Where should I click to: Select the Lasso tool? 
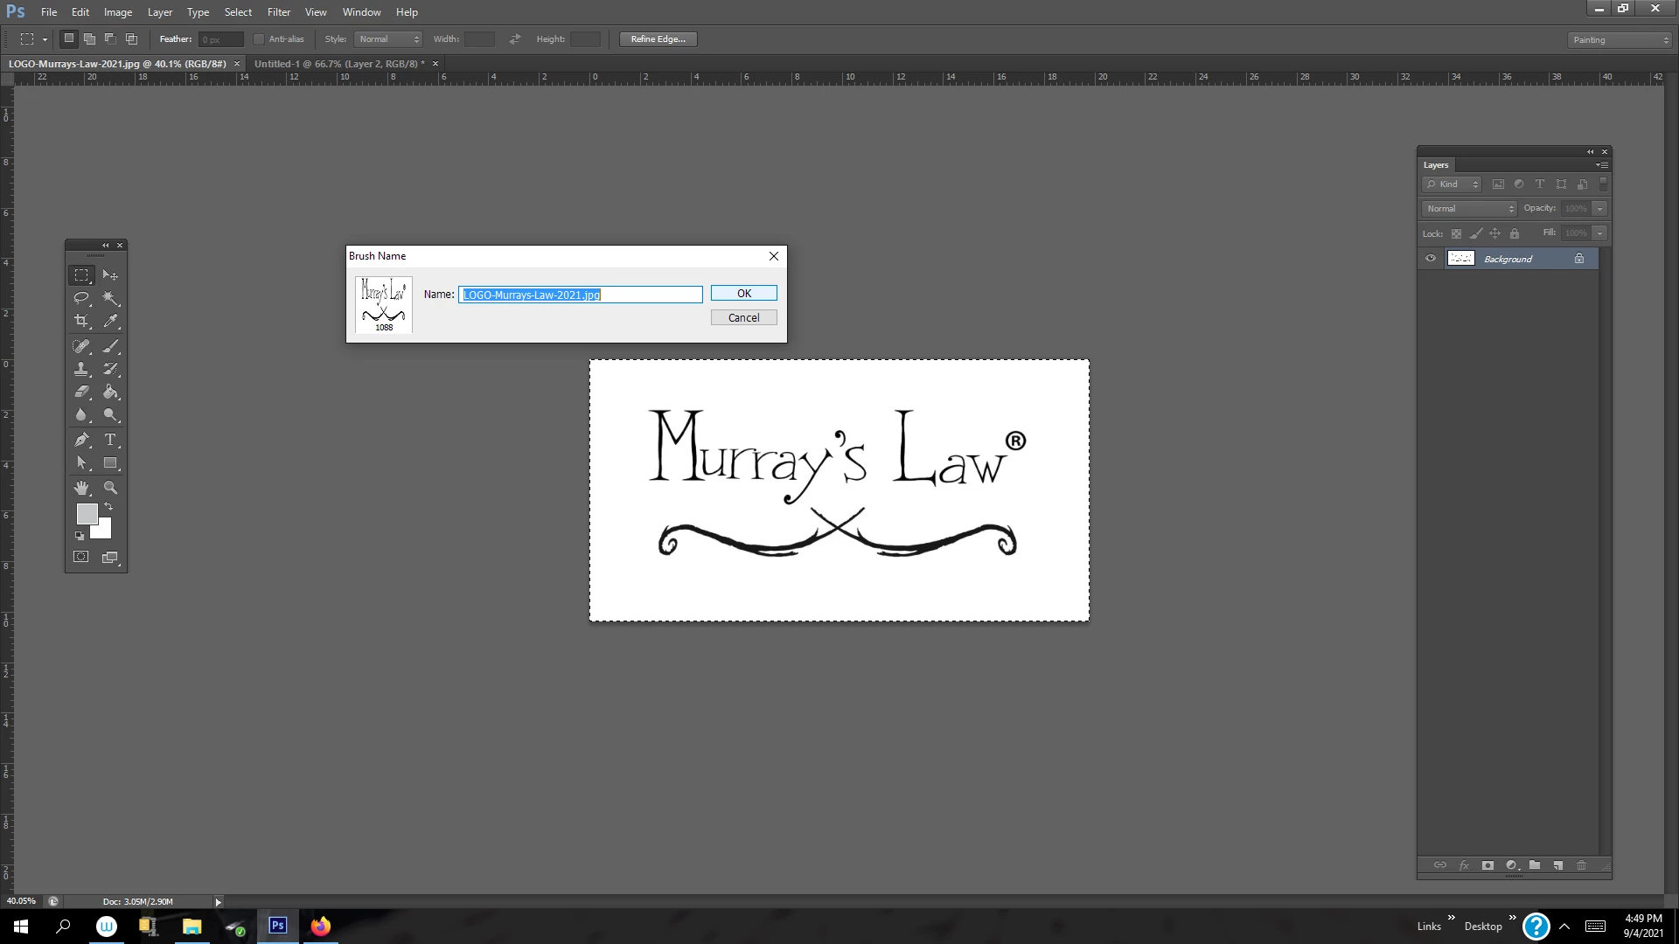click(81, 298)
